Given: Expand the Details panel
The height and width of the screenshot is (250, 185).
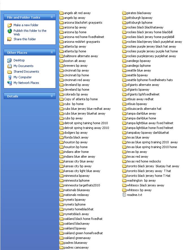Looking at the screenshot, I should pos(52,96).
